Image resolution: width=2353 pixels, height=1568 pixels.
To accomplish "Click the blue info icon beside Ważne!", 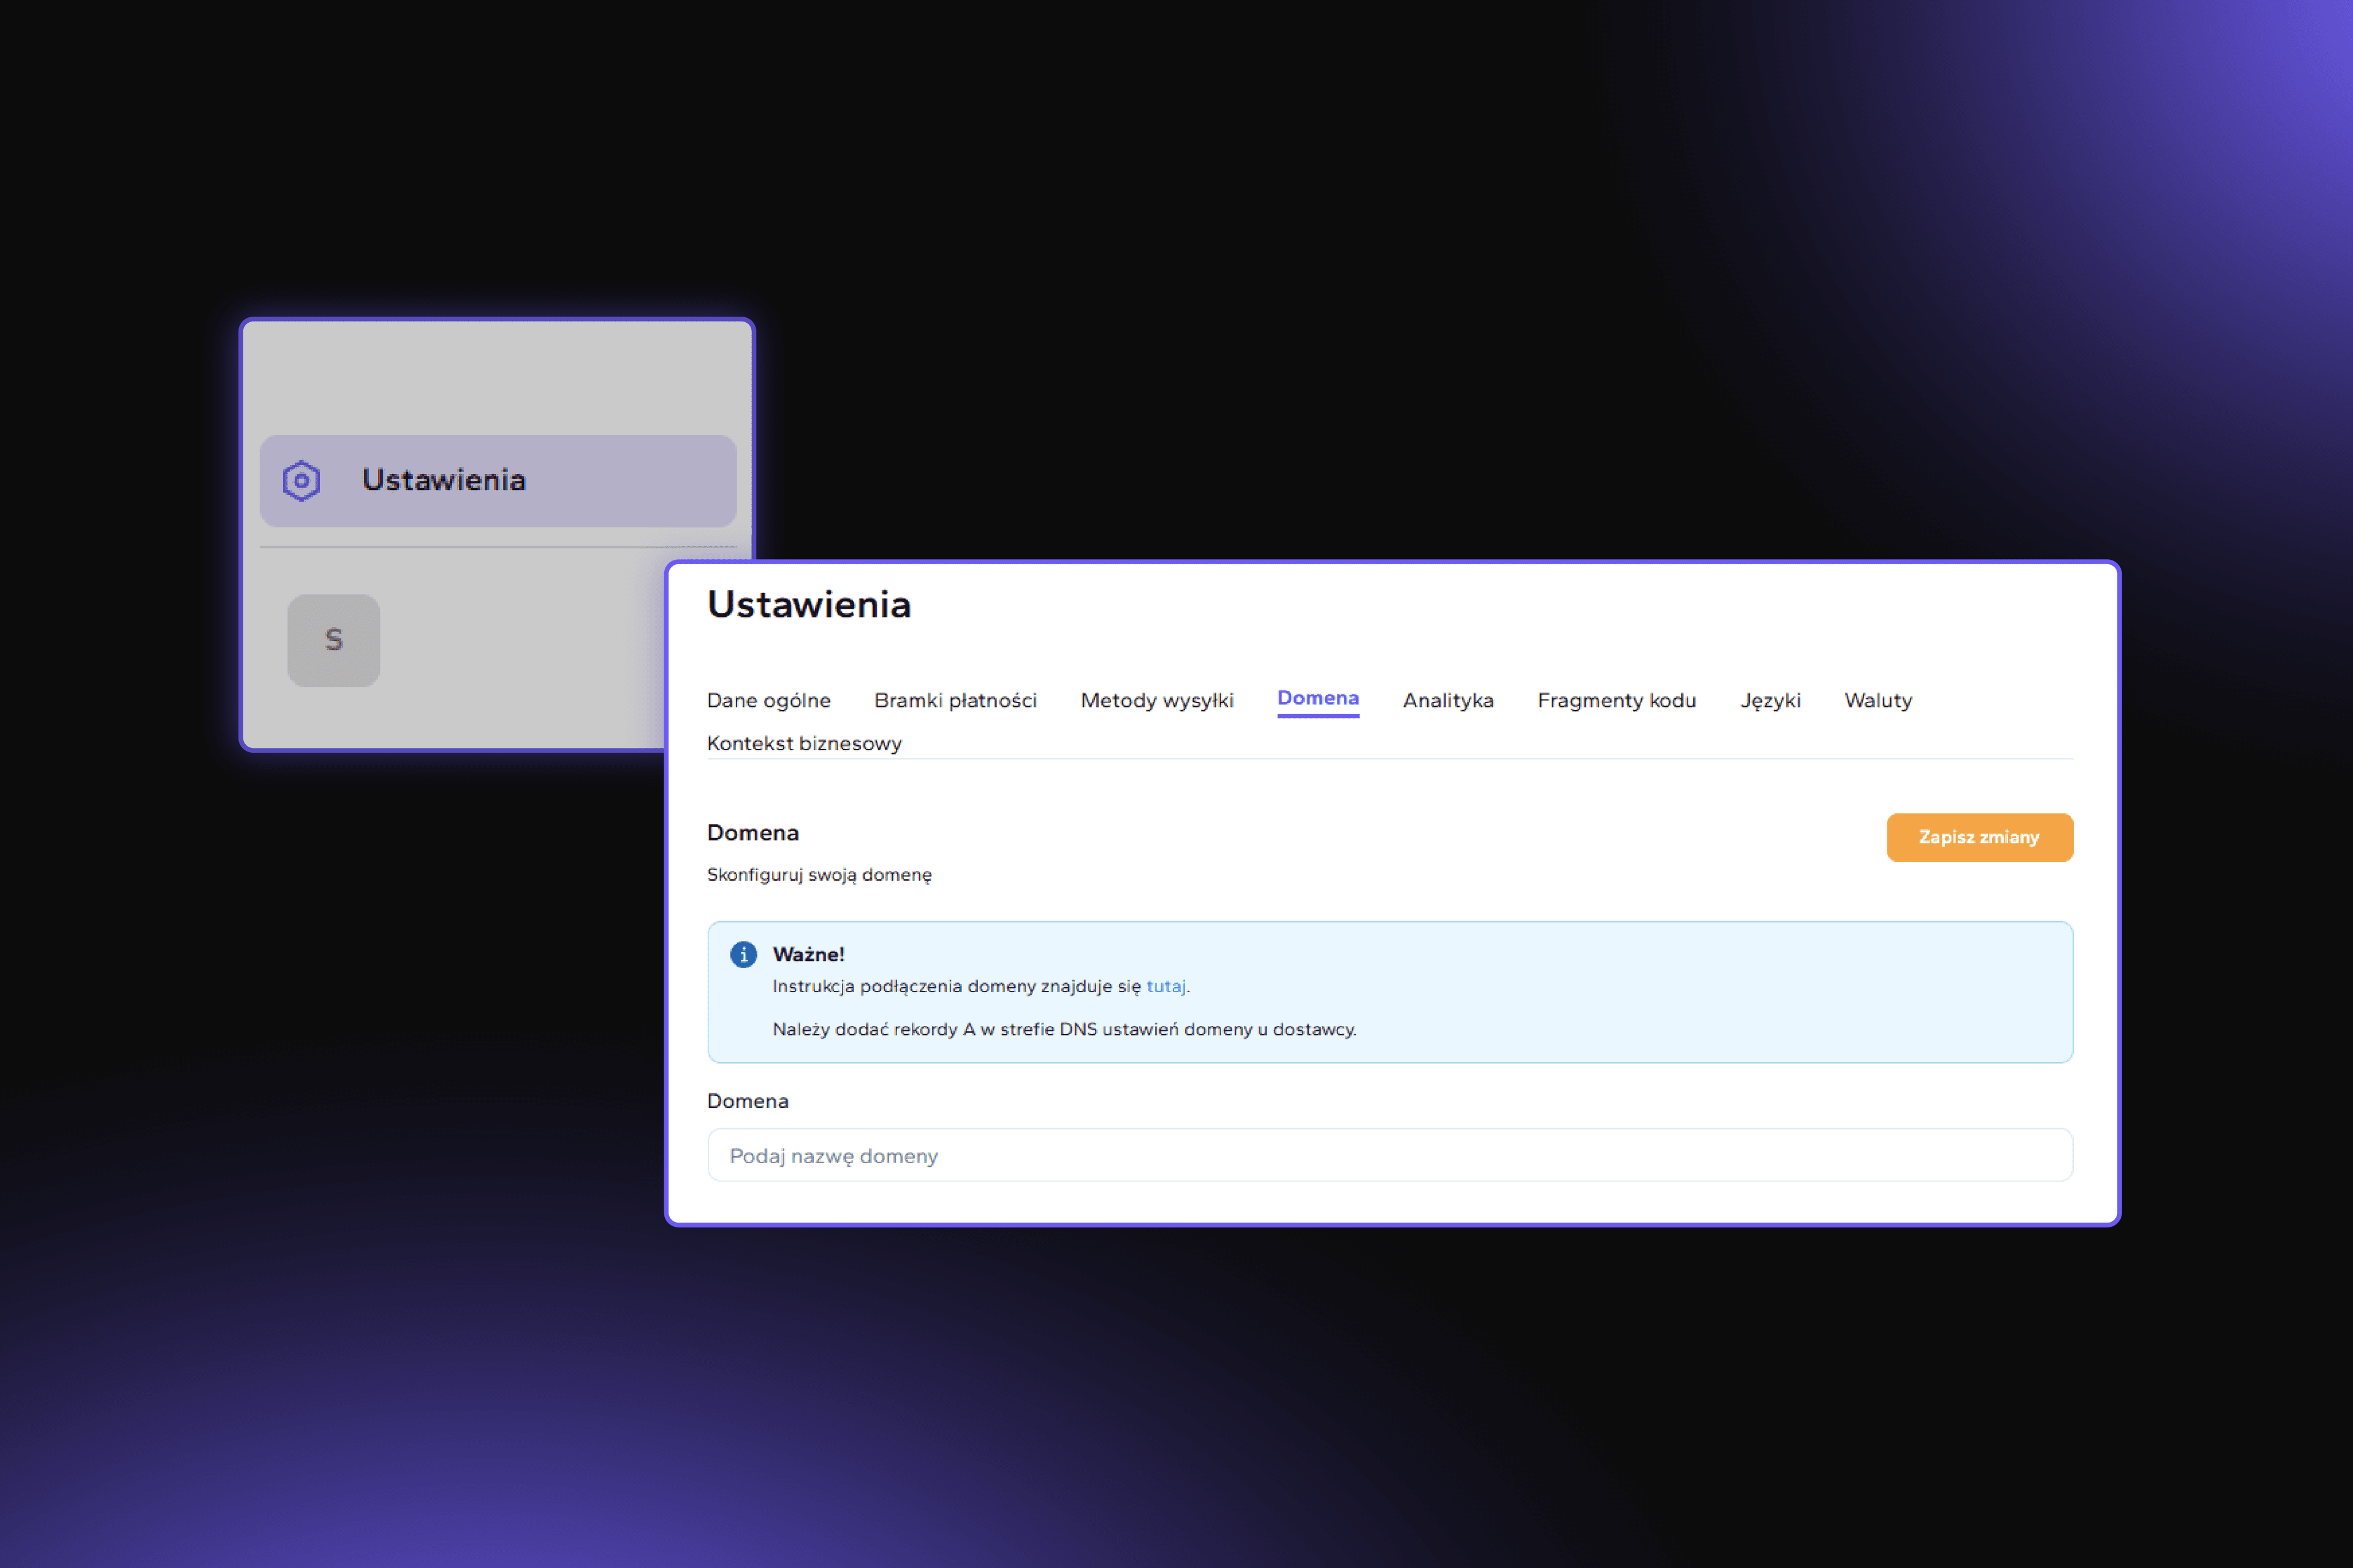I will [743, 955].
